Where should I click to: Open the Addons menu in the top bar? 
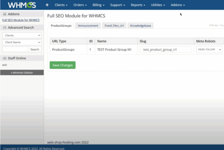pos(178,5)
